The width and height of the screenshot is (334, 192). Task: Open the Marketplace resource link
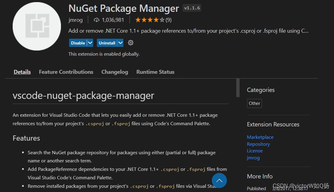point(260,137)
